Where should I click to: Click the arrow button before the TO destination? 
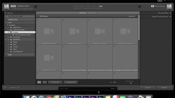140,7
